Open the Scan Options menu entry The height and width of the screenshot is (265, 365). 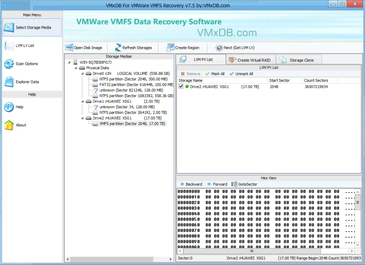[32, 64]
